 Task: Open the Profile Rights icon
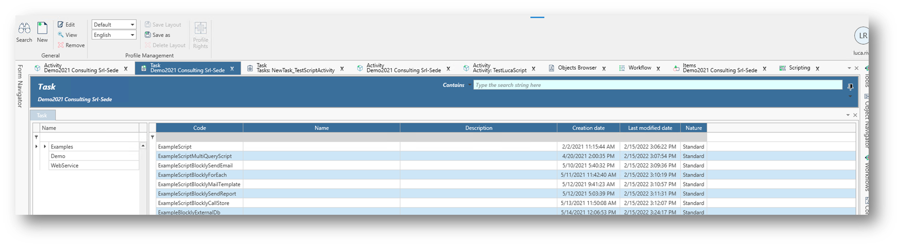(x=201, y=28)
